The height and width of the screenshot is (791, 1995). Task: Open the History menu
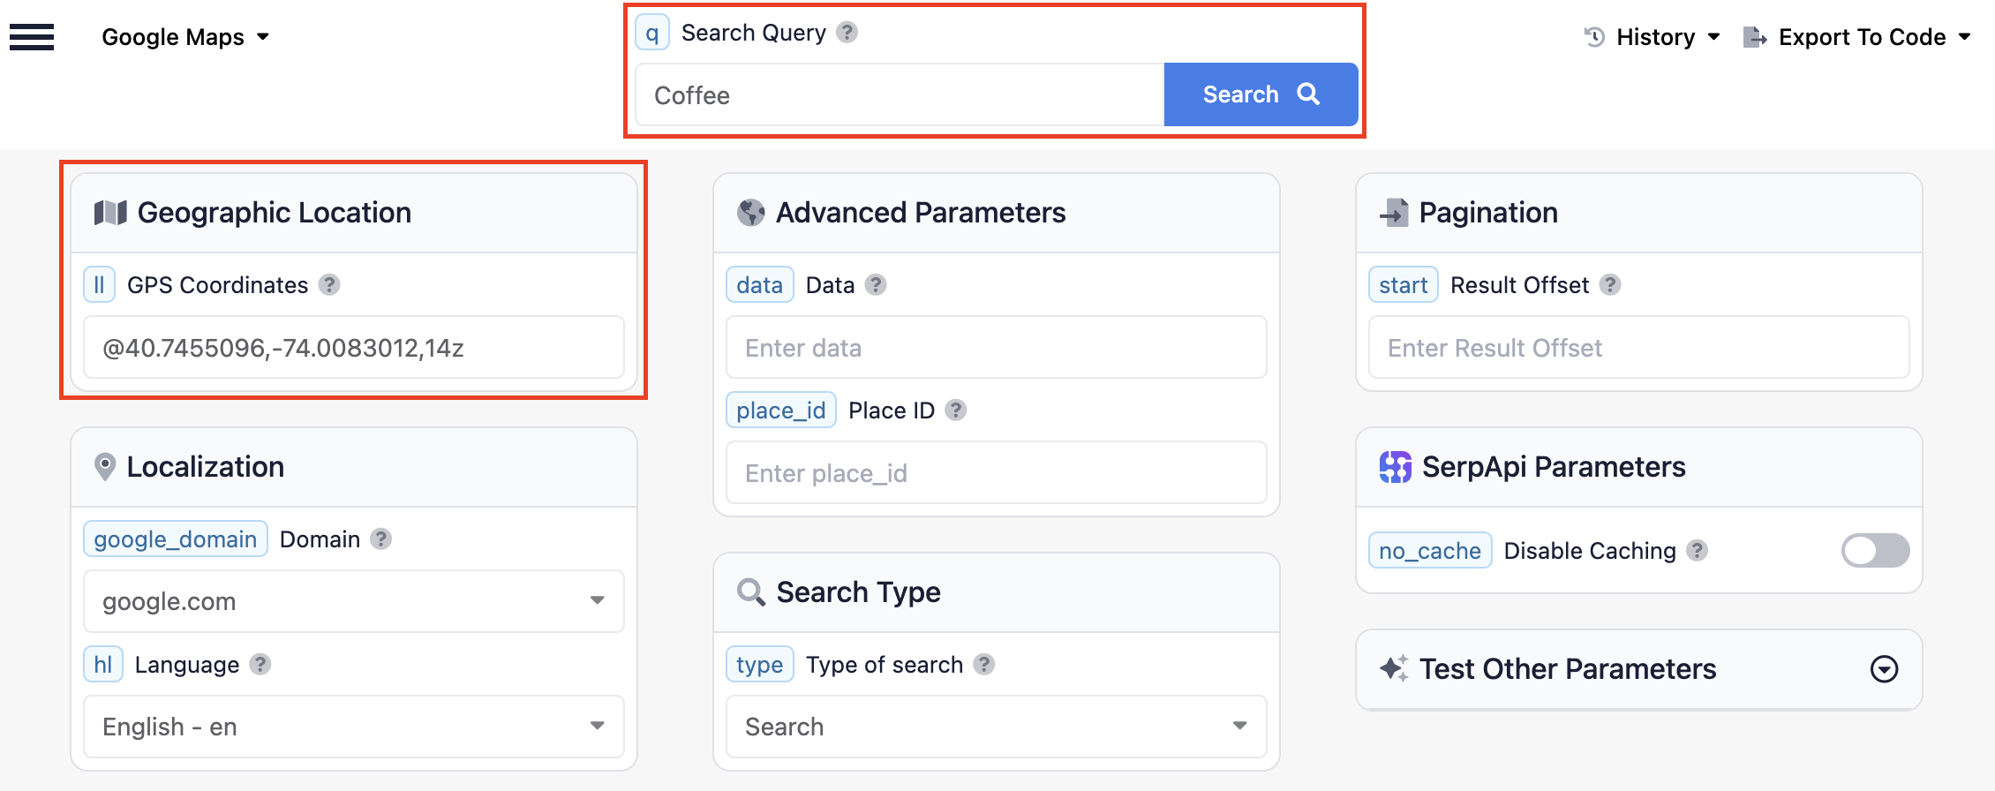coord(1652,37)
